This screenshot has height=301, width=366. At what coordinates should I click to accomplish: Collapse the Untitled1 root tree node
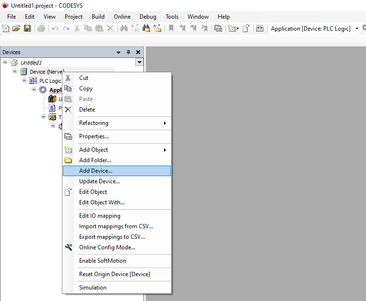[x=5, y=62]
